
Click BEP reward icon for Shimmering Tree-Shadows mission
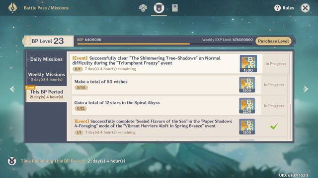click(x=248, y=64)
